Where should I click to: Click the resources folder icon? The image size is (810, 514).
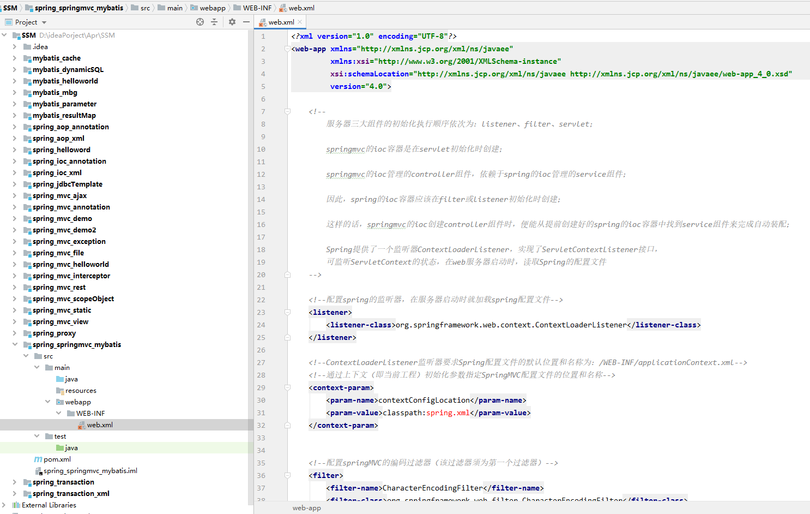(x=60, y=390)
